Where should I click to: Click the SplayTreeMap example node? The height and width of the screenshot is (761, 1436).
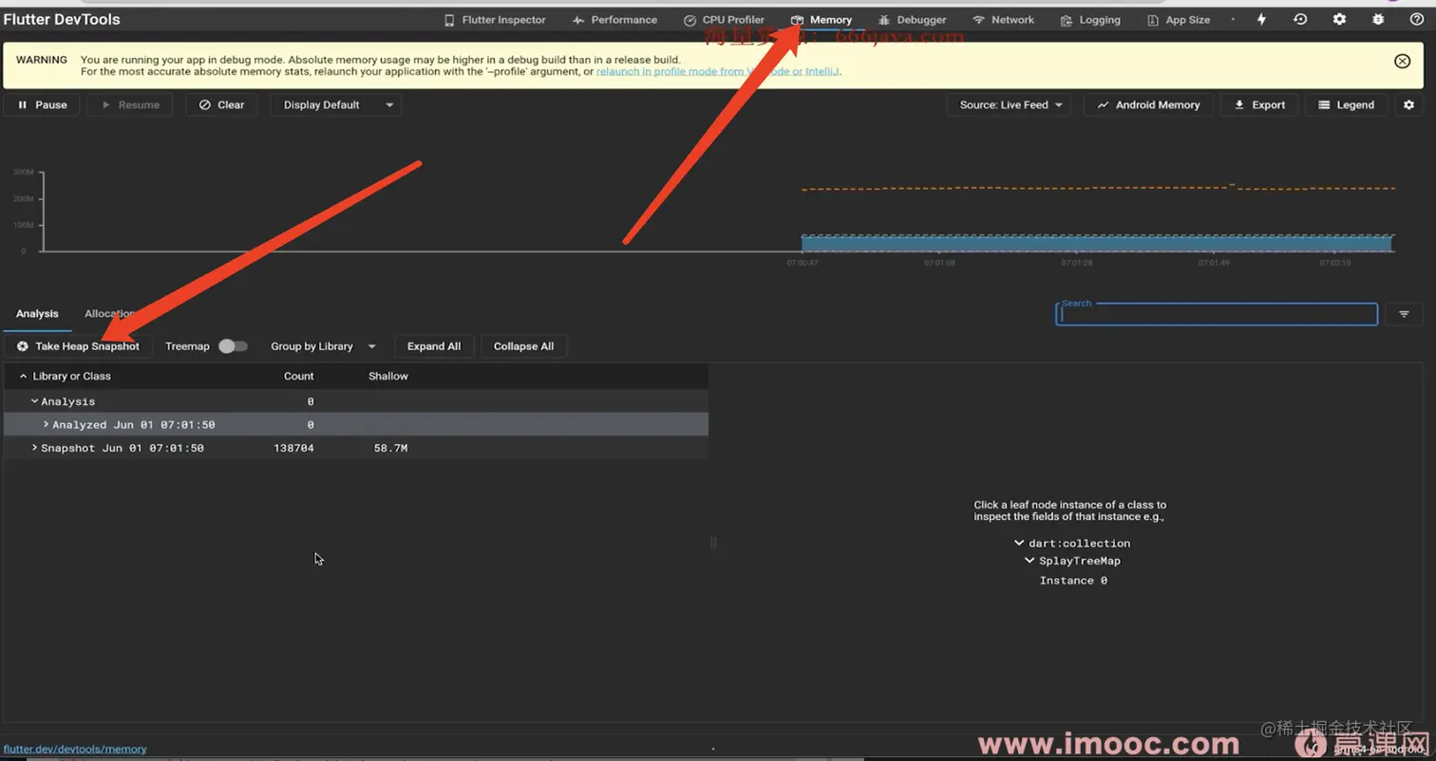pyautogui.click(x=1079, y=561)
